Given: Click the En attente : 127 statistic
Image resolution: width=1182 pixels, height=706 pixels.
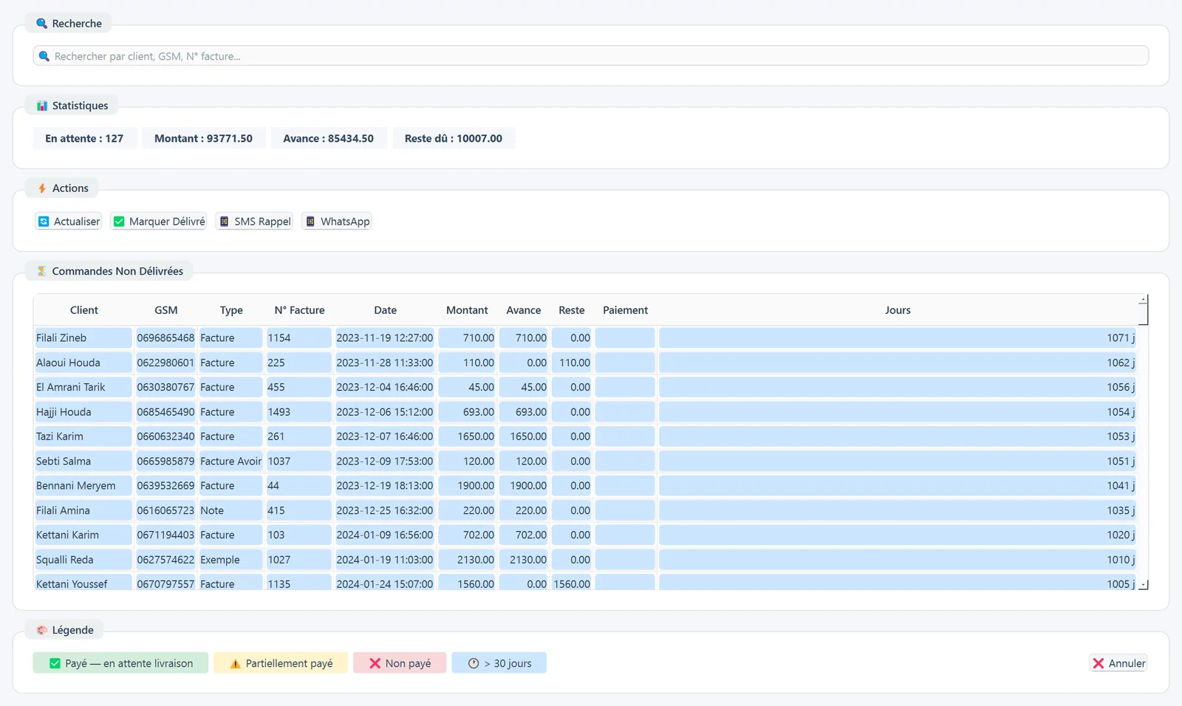Looking at the screenshot, I should coord(84,138).
